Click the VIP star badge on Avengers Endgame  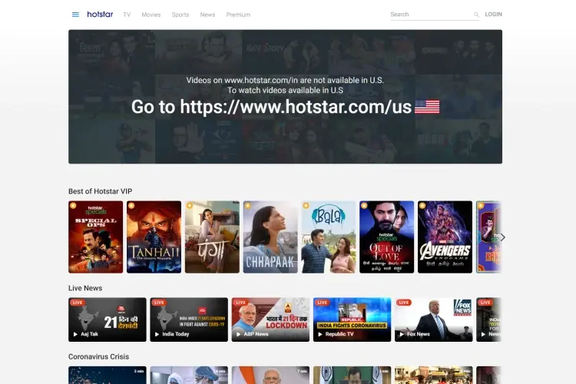pyautogui.click(x=422, y=206)
